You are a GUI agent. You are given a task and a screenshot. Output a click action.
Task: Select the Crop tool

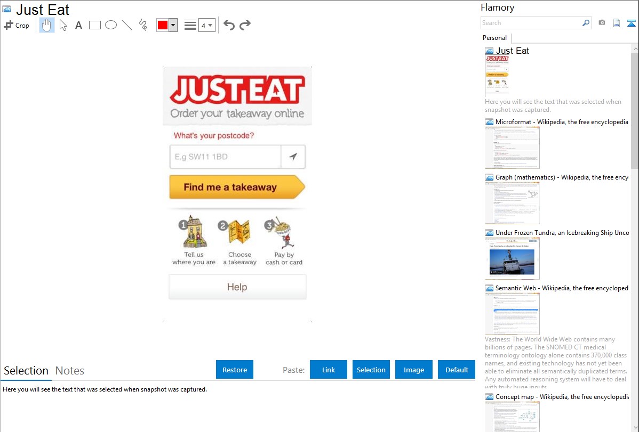(17, 25)
